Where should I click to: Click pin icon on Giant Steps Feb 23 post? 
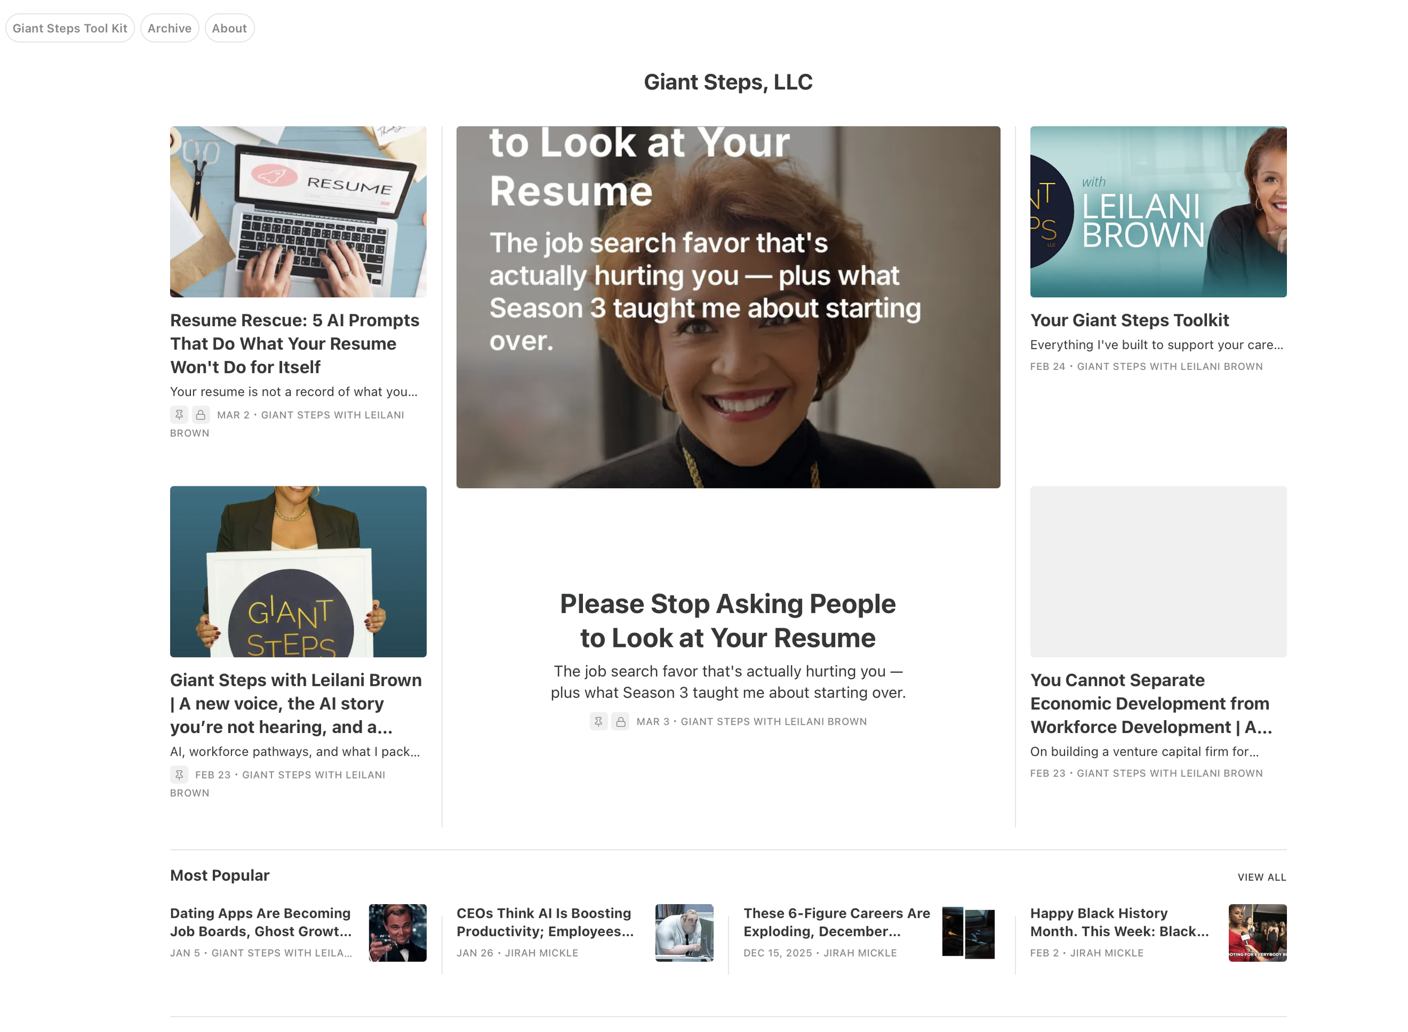(x=179, y=774)
